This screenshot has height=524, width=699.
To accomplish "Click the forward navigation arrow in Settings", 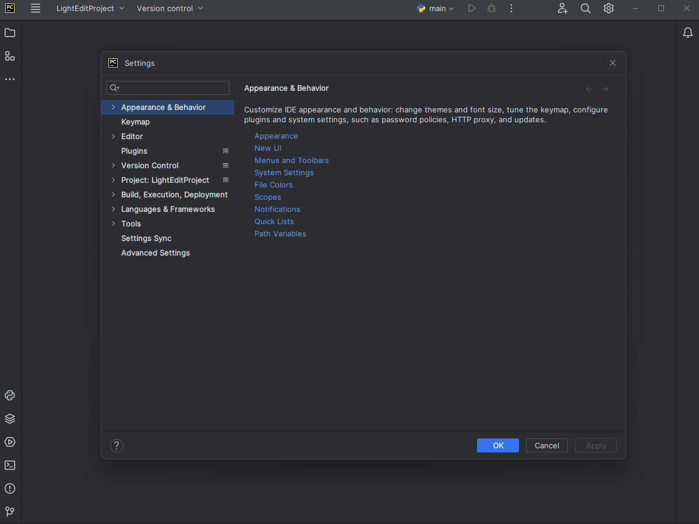I will [x=605, y=89].
